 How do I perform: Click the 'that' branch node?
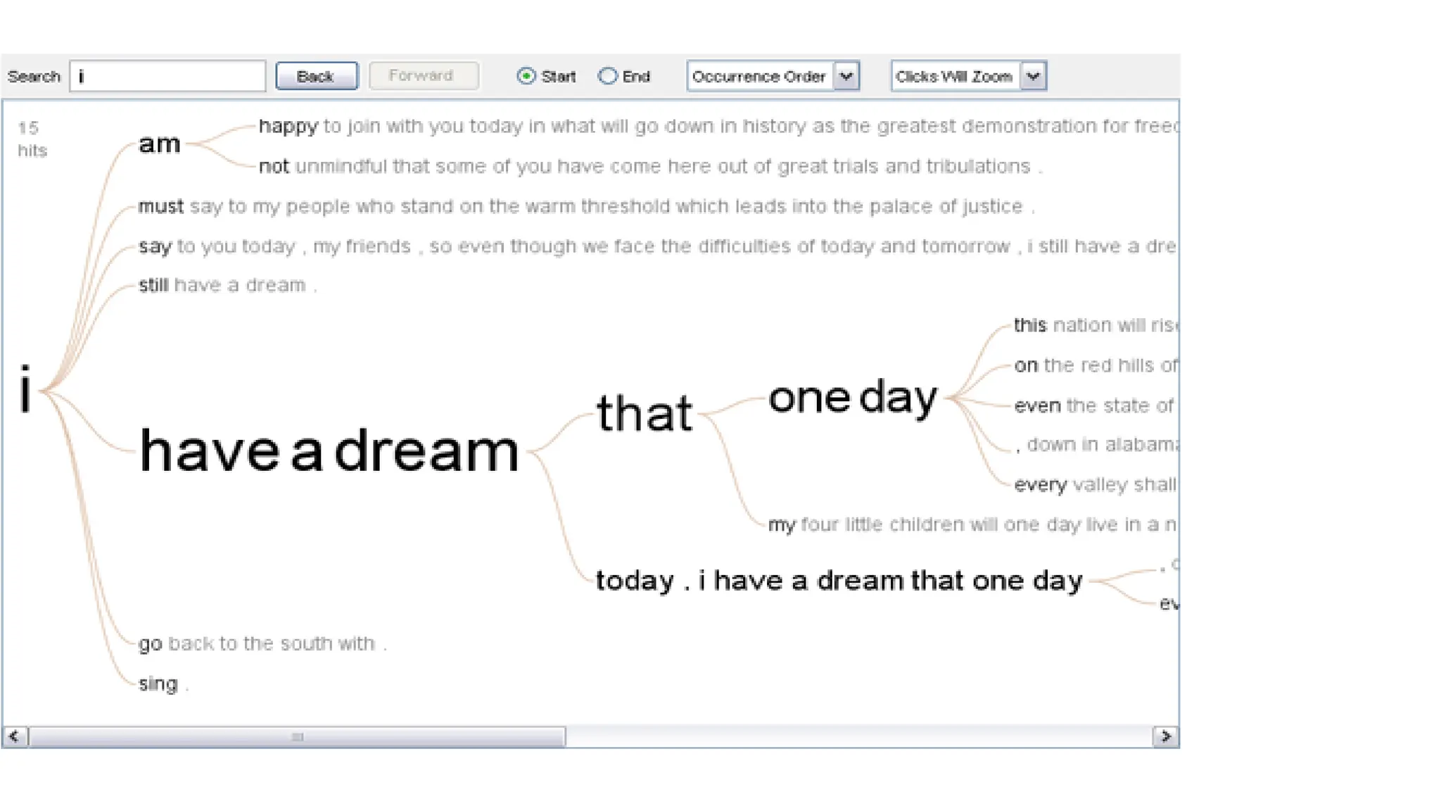[644, 413]
